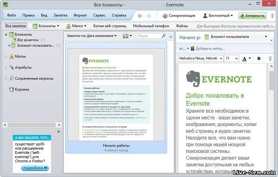Image resolution: width=278 pixels, height=177 pixels.
Task: Open the Справка menu
Action: [119, 15]
